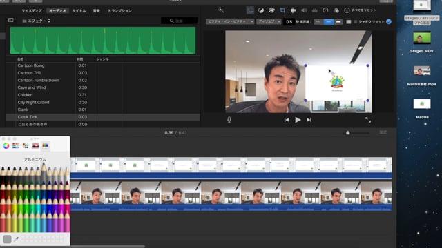Click the magic wand auto-enhance icon

point(221,10)
